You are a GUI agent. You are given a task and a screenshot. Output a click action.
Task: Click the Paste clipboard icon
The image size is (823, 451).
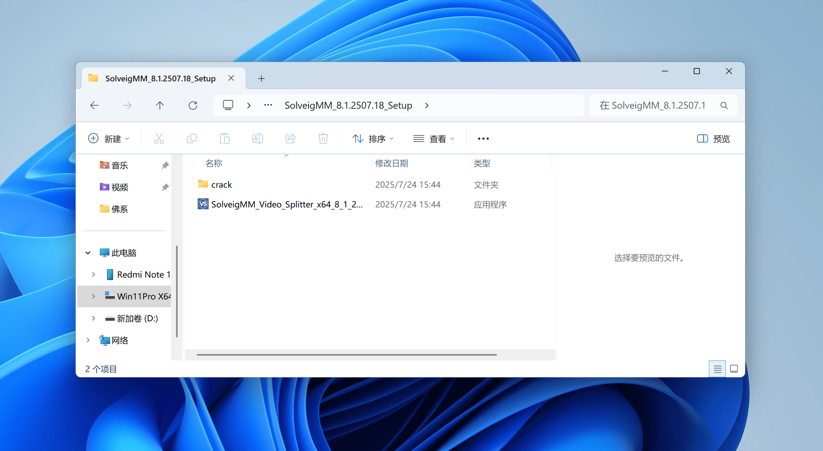(x=225, y=139)
